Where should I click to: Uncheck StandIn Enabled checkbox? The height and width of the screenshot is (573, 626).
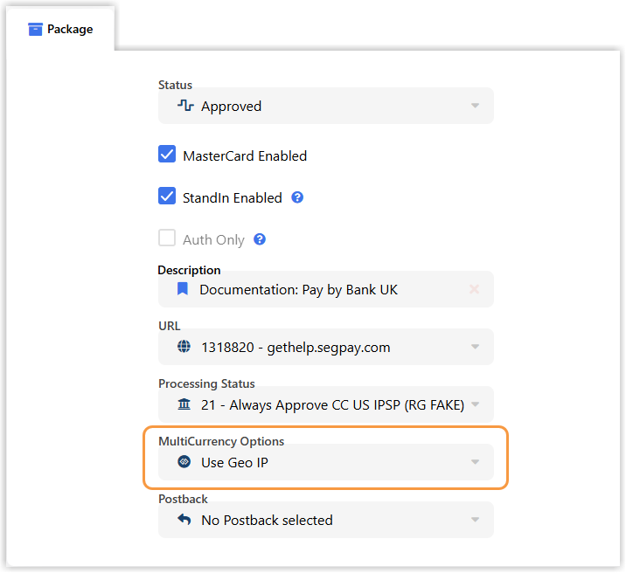click(167, 197)
